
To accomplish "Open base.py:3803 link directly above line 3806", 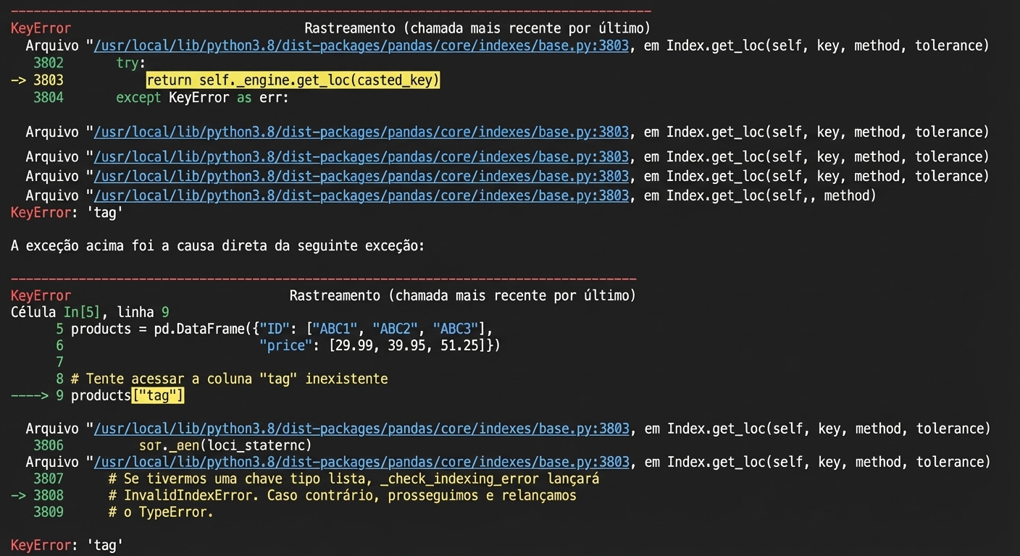I will point(361,429).
